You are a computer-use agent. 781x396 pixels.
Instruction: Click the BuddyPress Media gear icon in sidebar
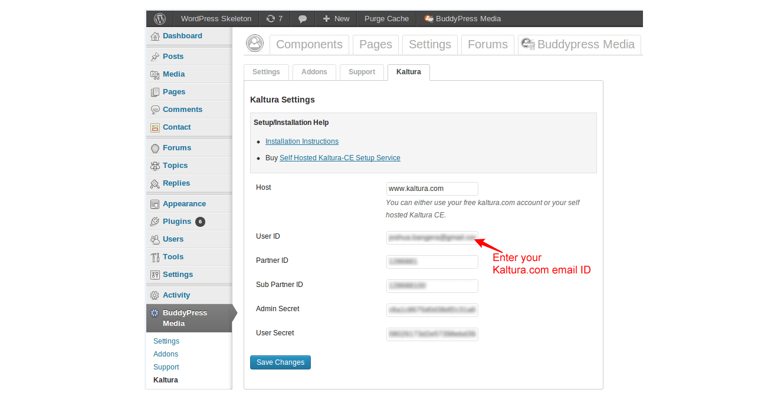pos(155,313)
